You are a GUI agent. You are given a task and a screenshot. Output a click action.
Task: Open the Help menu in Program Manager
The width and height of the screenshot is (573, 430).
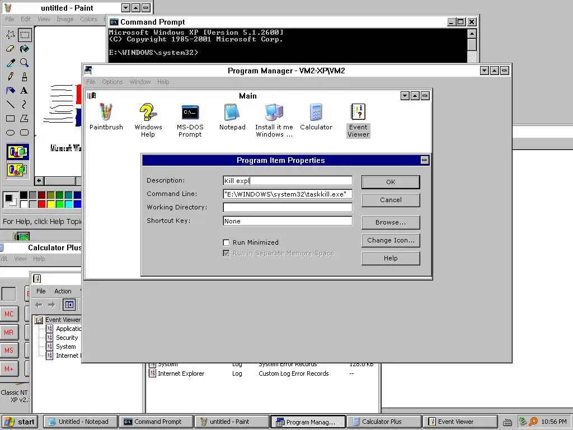(163, 82)
